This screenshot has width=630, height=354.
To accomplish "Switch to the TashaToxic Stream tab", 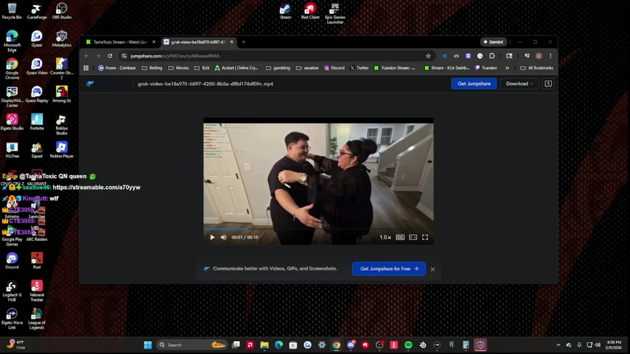I will (120, 42).
